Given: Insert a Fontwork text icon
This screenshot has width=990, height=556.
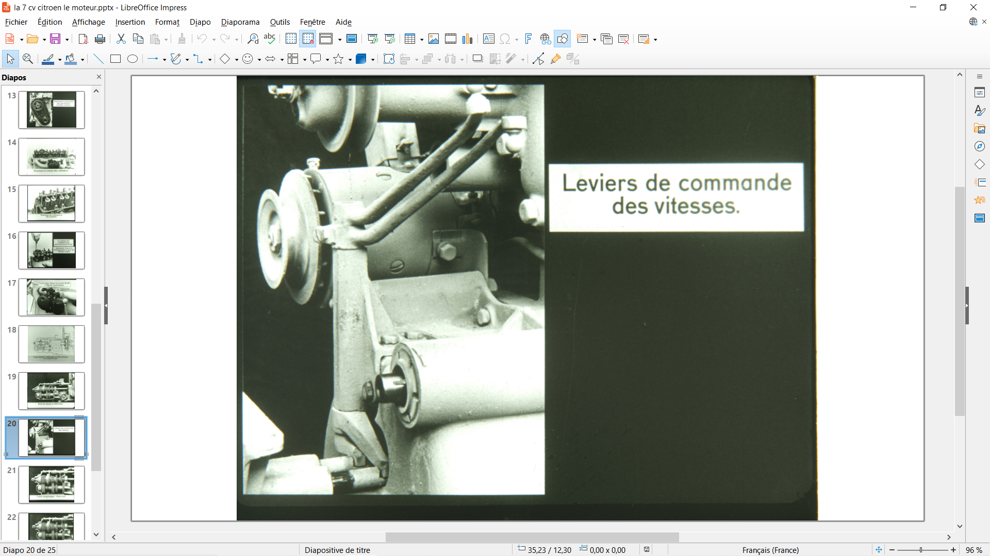Looking at the screenshot, I should 529,39.
